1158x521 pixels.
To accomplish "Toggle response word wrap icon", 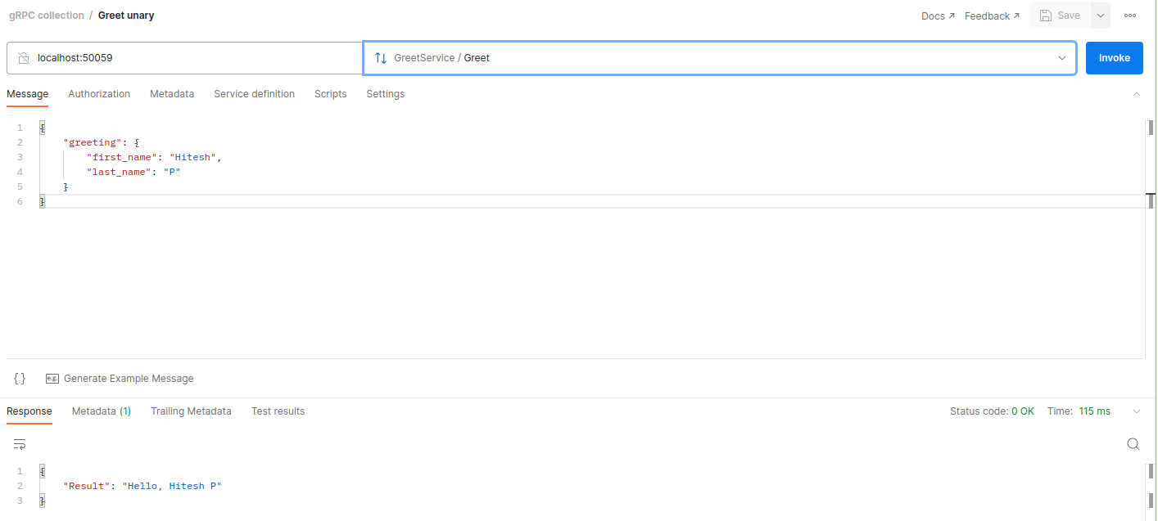I will tap(20, 444).
